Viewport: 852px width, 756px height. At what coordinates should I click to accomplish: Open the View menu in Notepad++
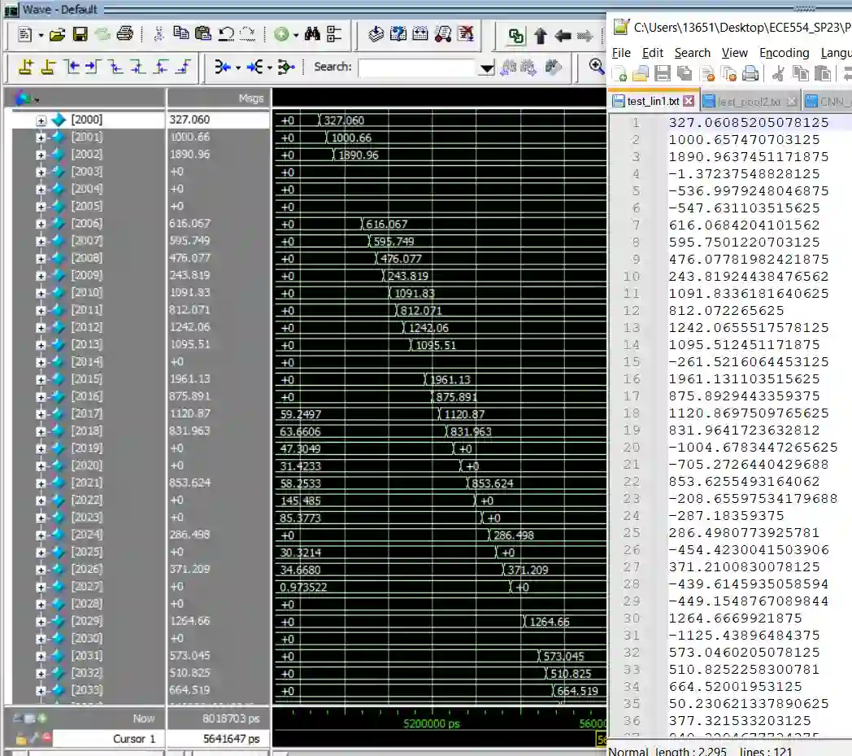pyautogui.click(x=734, y=53)
